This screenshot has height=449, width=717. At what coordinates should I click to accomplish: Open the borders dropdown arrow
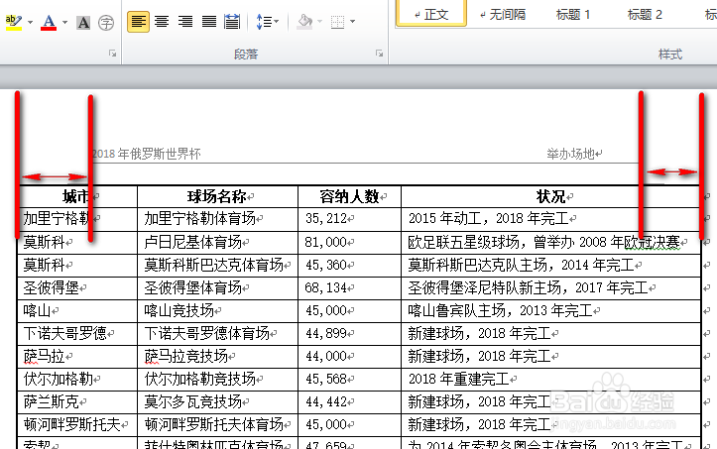353,22
